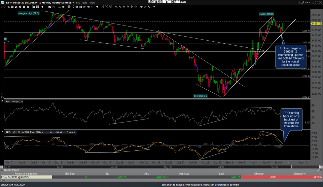The image size is (323, 187).
Task: Click the candlestick bars style icon
Action: coord(53,7)
